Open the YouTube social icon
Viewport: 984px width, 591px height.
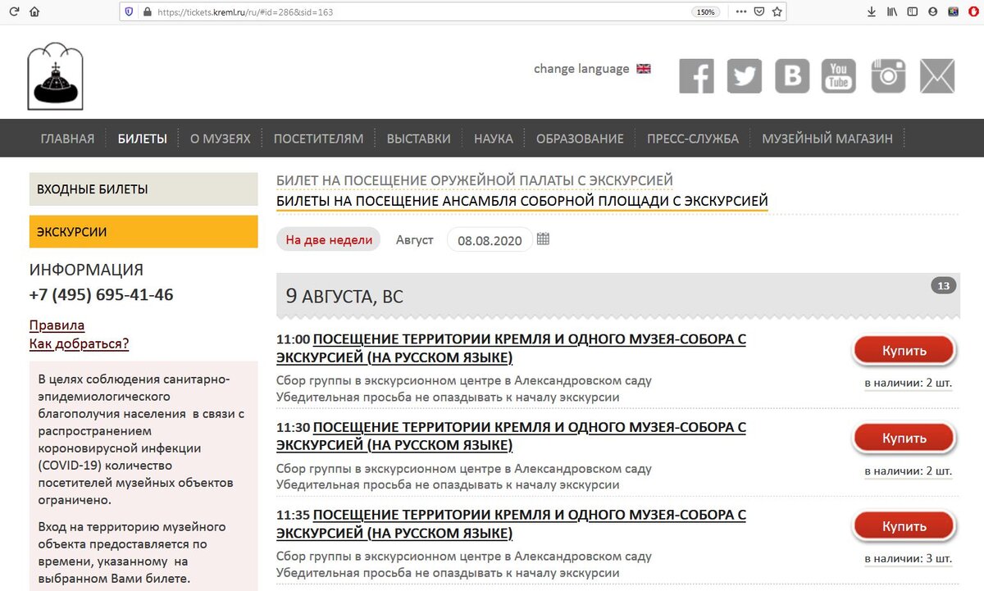click(839, 76)
